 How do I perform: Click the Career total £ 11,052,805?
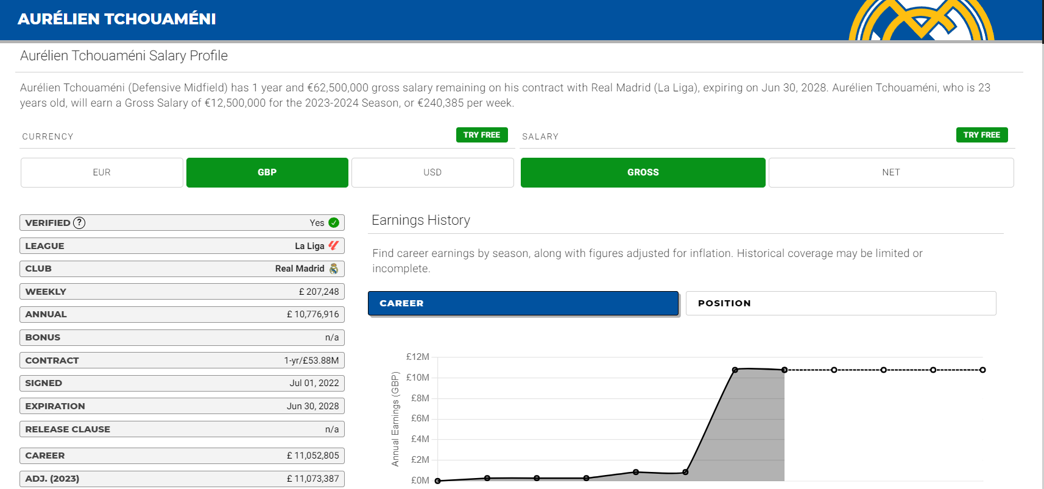pos(313,456)
